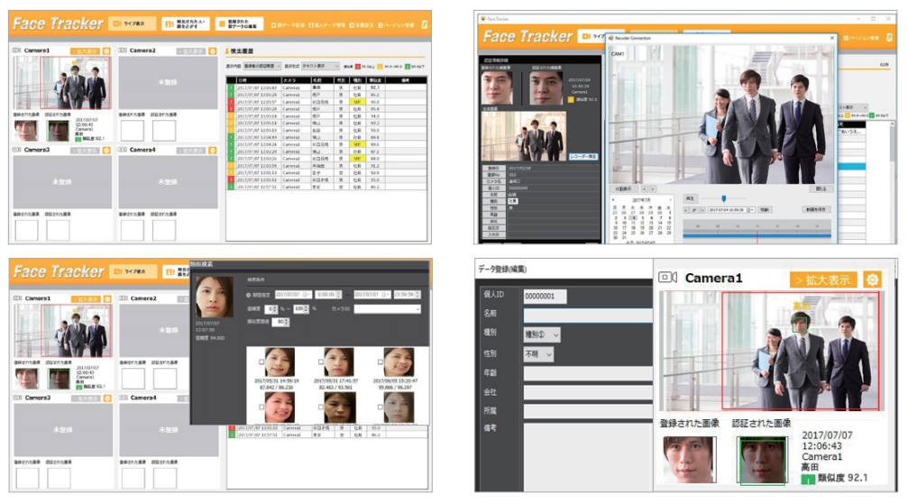This screenshot has width=908, height=504.
Task: Click the 個人ID field containing 00000001
Action: pyautogui.click(x=586, y=296)
